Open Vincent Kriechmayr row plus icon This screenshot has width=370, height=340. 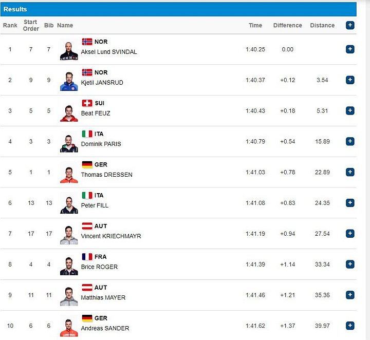point(350,234)
